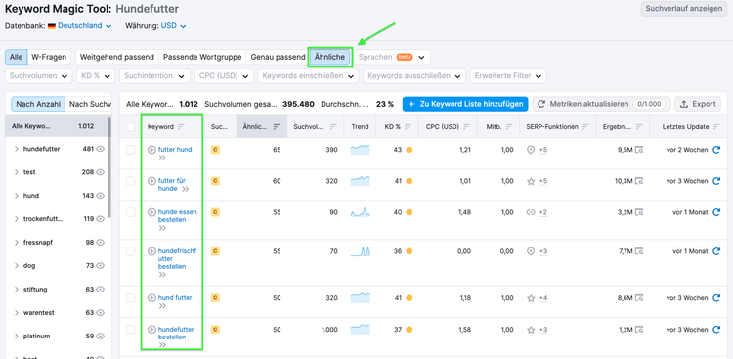733x359 pixels.
Task: View SERP results for 8,6M row
Action: [x=639, y=297]
